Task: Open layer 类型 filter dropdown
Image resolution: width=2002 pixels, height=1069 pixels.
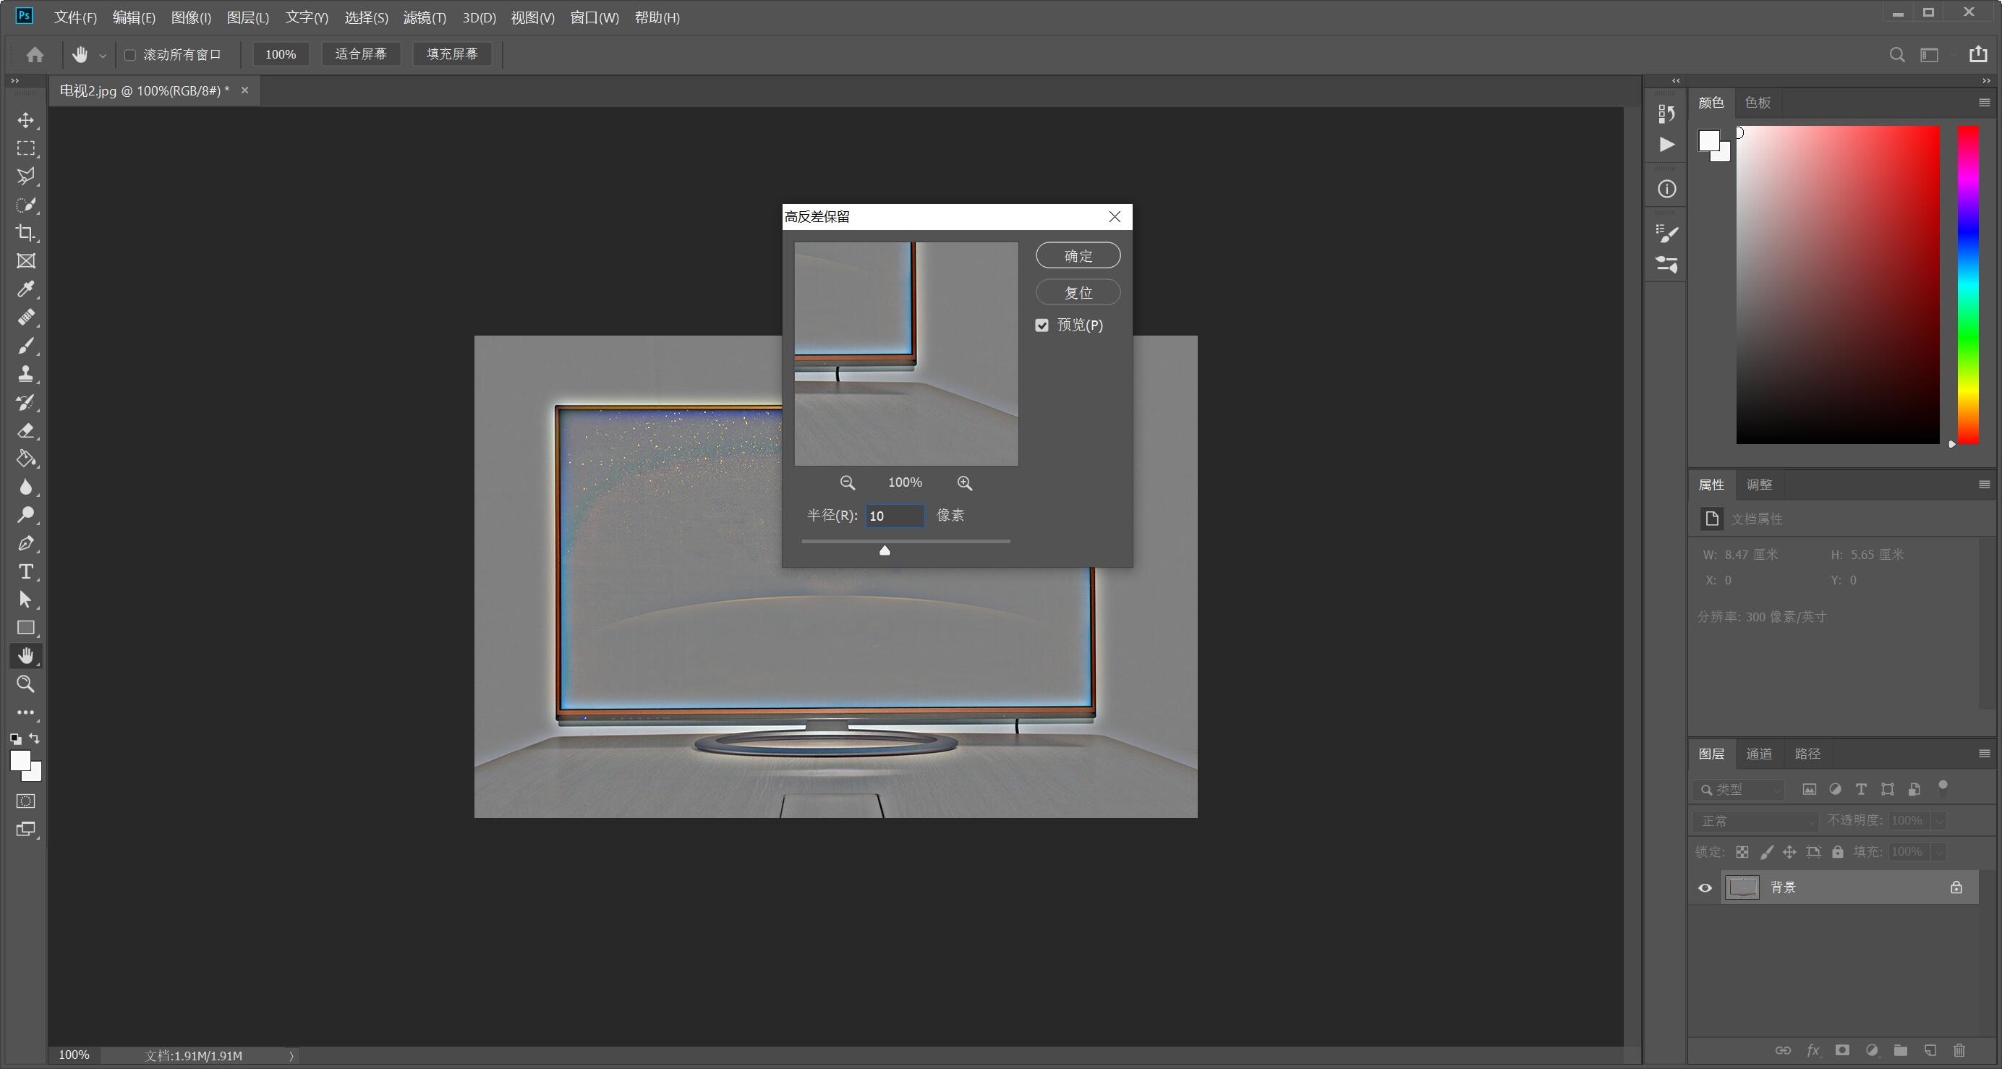Action: click(x=1739, y=790)
